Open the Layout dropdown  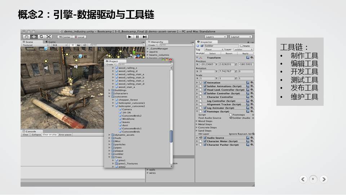click(x=241, y=37)
